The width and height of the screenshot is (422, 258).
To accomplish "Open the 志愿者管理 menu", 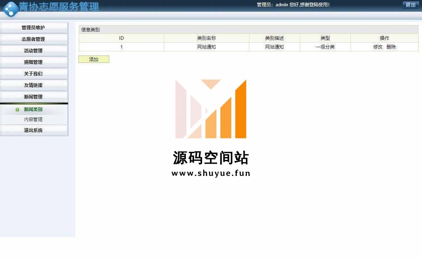I will click(34, 39).
